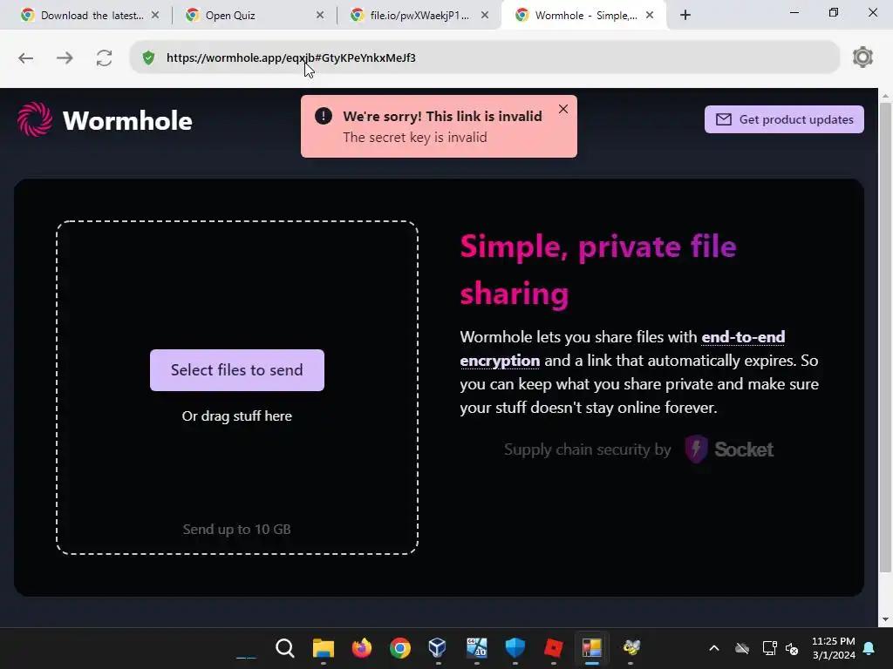Image resolution: width=893 pixels, height=669 pixels.
Task: Click the taskbar clock and date
Action: (x=834, y=648)
